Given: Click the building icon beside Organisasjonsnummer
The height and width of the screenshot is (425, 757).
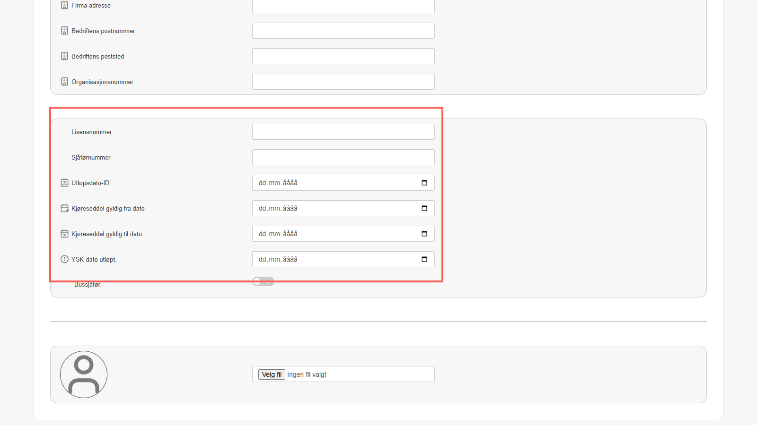Looking at the screenshot, I should coord(65,82).
